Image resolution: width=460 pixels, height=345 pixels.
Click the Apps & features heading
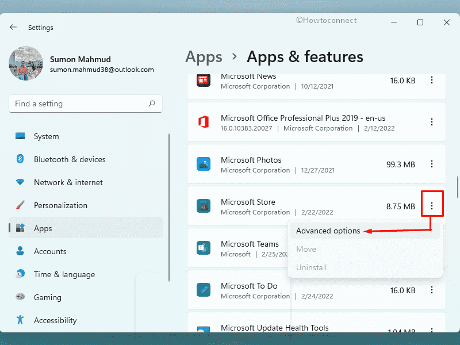305,56
